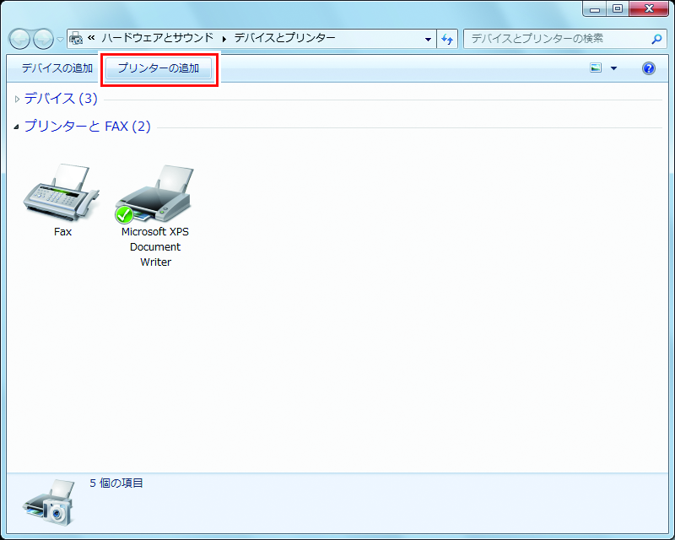The image size is (675, 540).
Task: Open the recent pages dropdown arrow
Action: click(x=60, y=40)
